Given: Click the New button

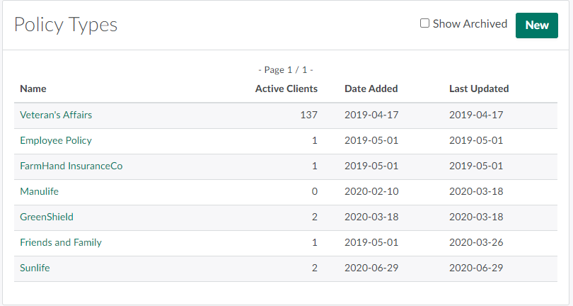Looking at the screenshot, I should pos(537,25).
